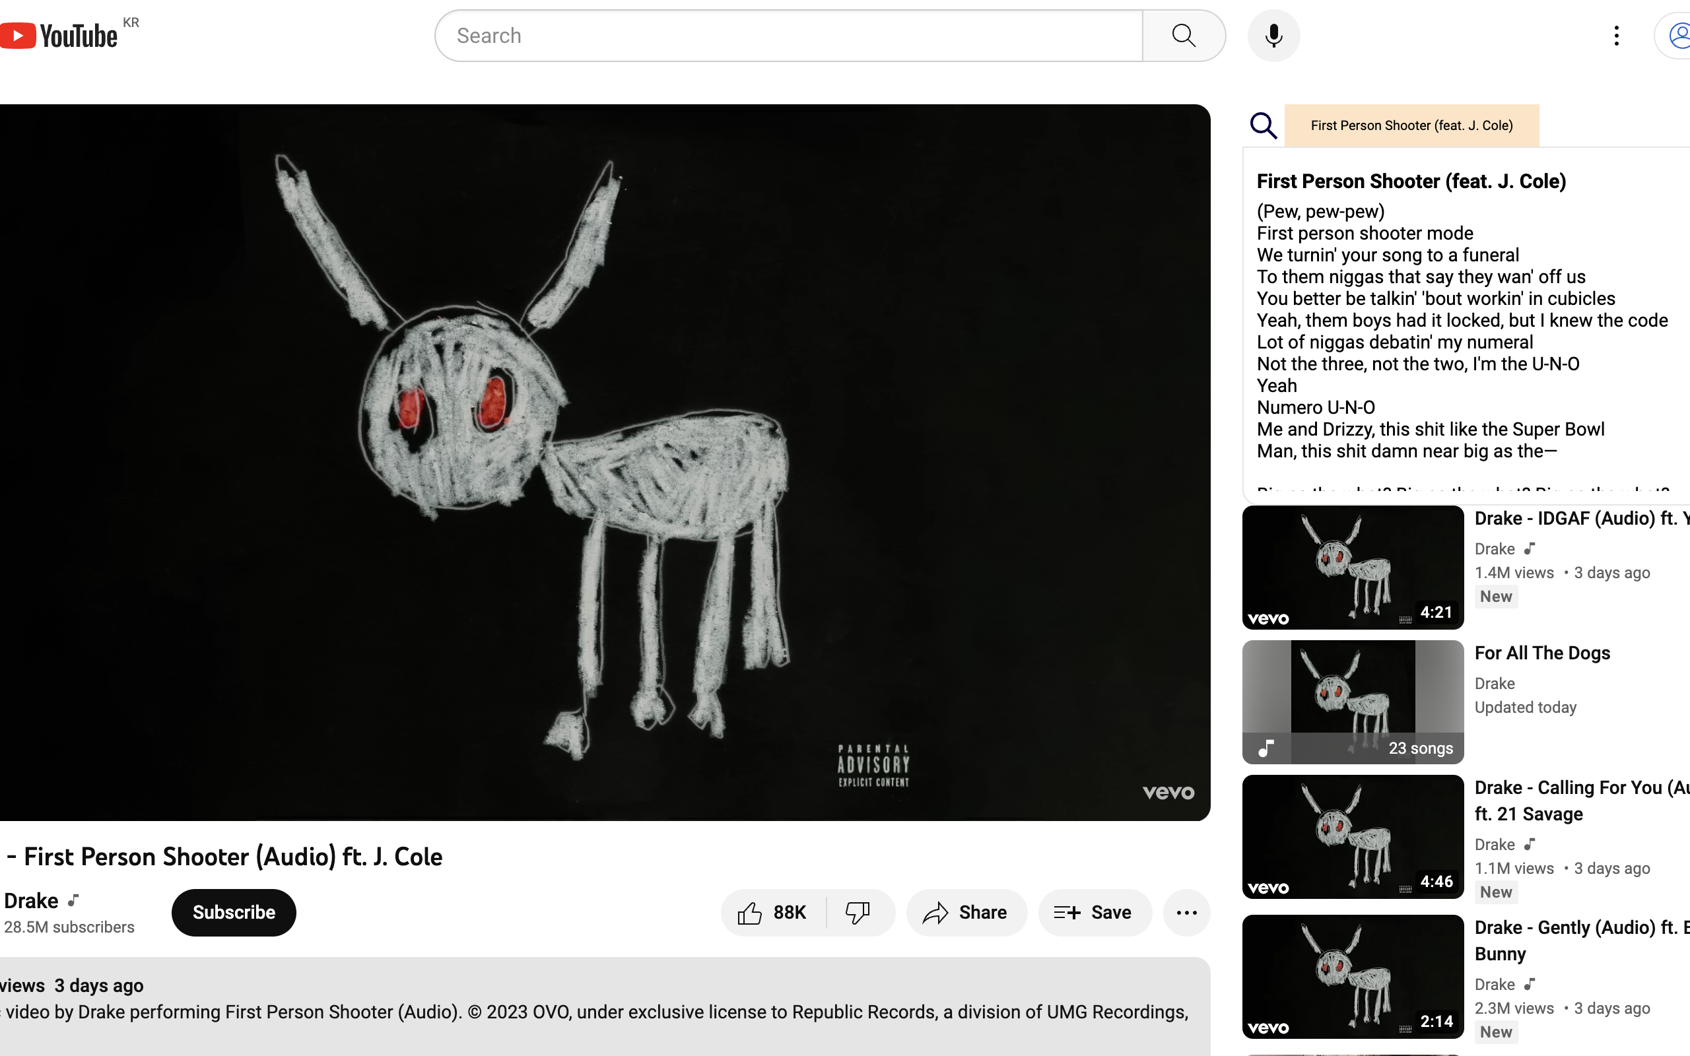Toggle Save to add video to playlist
Screen dimensions: 1690x1056
coord(1093,912)
